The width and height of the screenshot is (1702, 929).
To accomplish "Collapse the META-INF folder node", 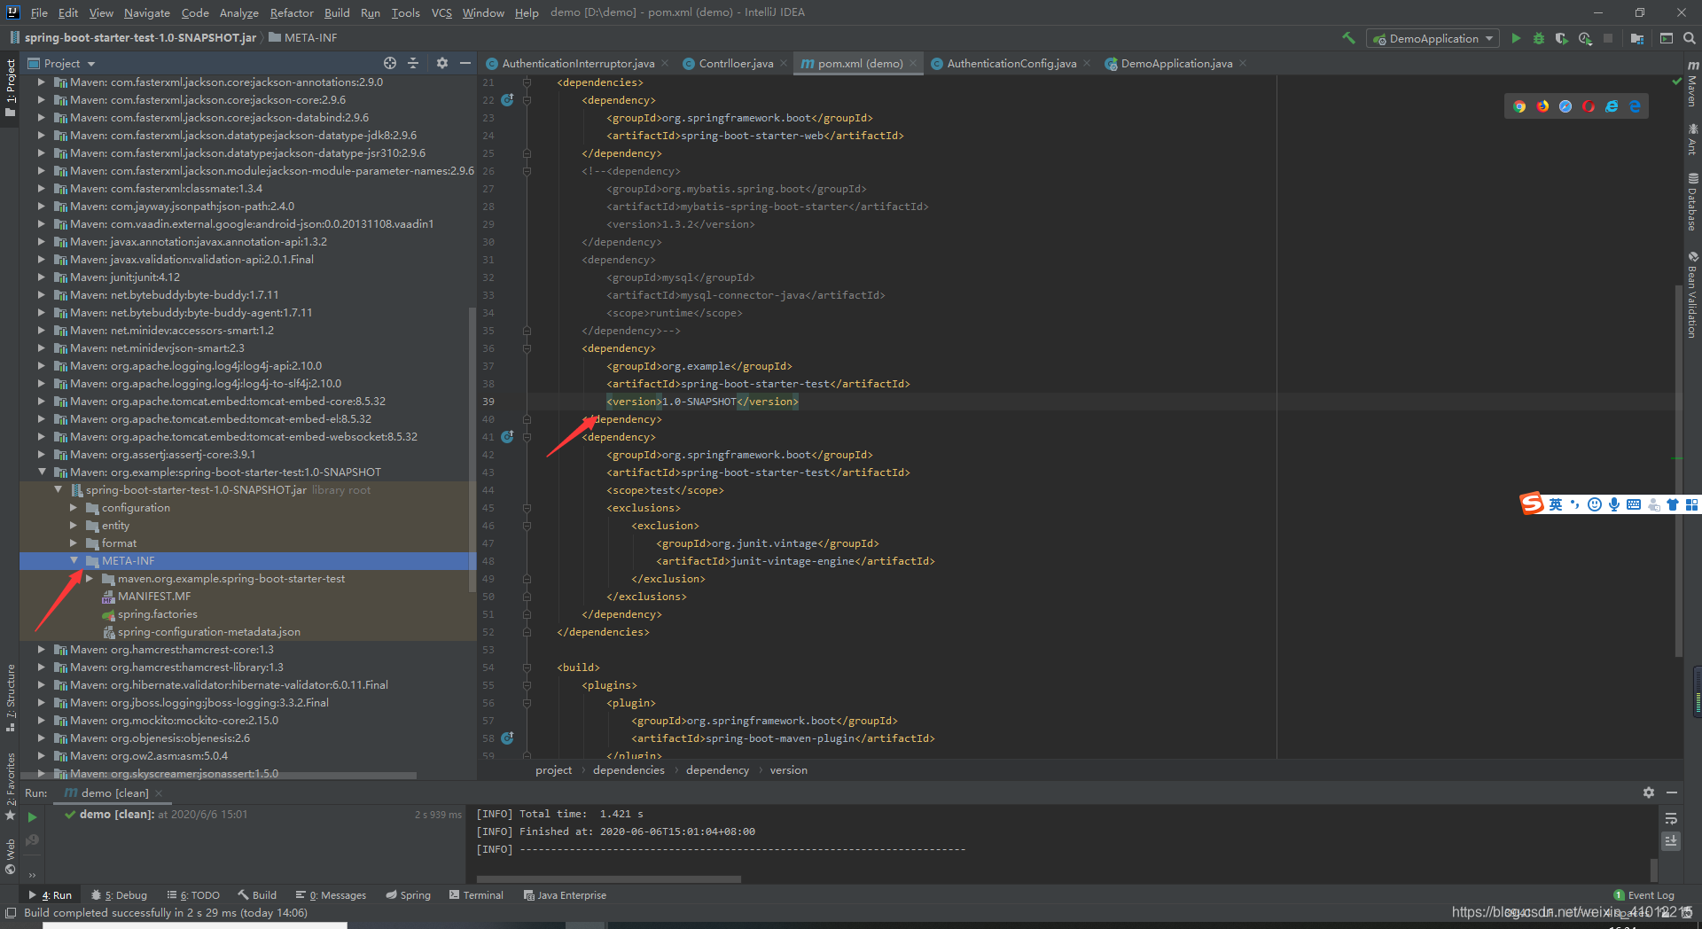I will click(74, 561).
